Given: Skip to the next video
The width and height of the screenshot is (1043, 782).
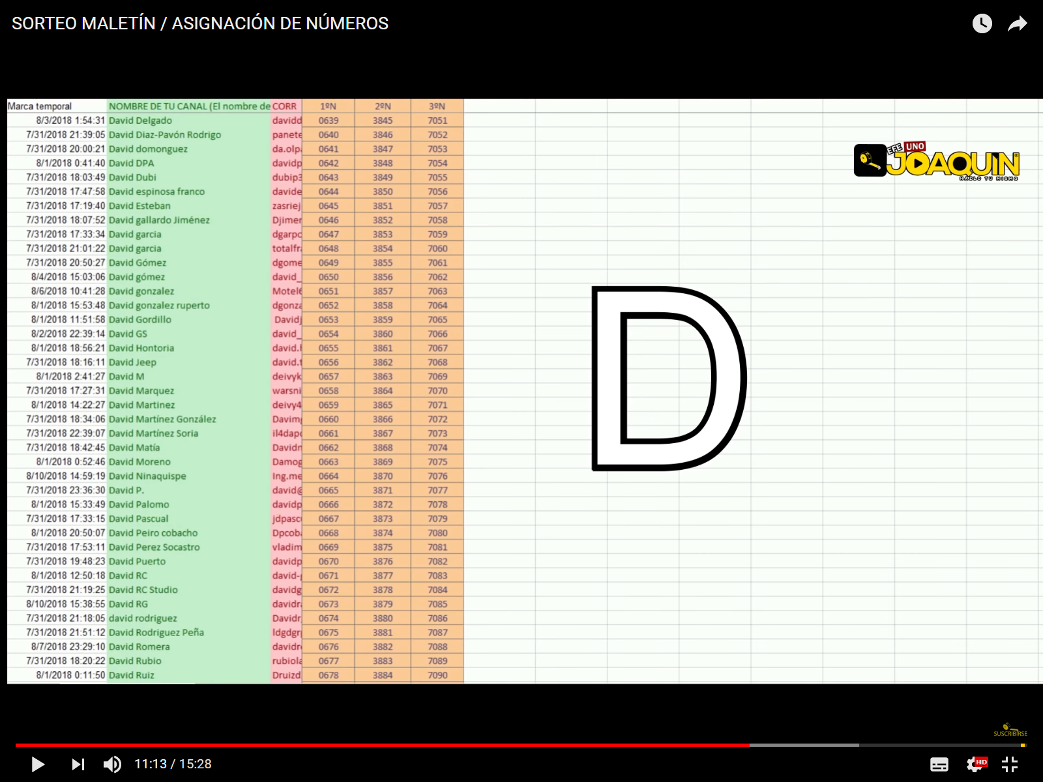Looking at the screenshot, I should tap(78, 764).
